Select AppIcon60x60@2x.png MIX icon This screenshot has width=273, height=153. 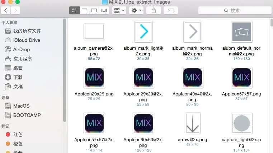click(x=143, y=123)
